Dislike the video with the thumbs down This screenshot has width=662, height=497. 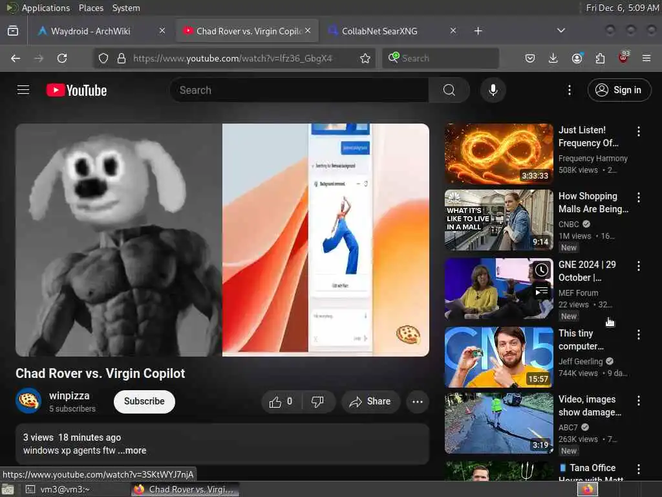tap(317, 401)
